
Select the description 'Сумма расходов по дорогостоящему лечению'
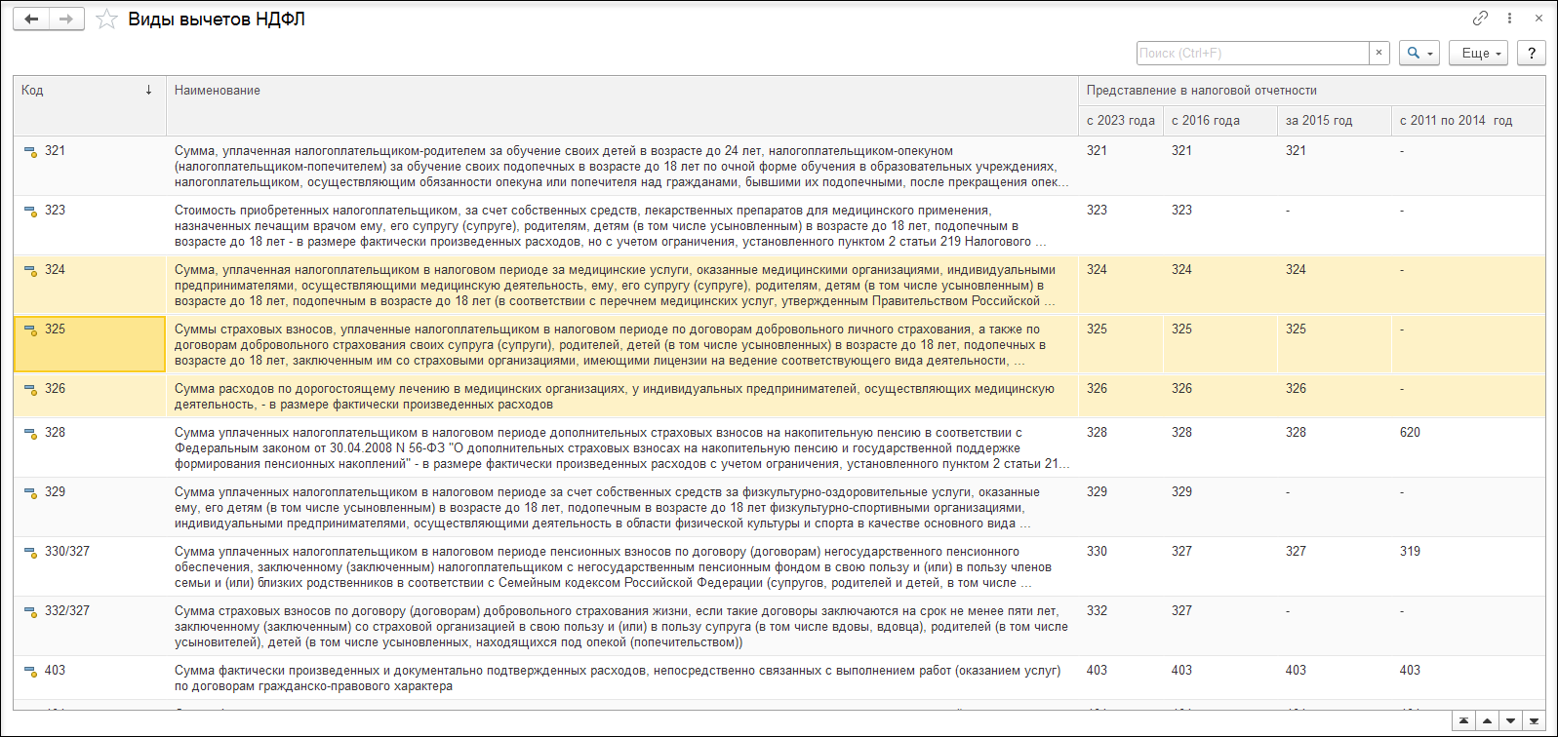621,396
